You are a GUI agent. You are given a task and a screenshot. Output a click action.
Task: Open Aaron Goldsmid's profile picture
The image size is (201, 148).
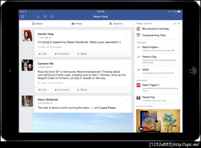[27, 101]
